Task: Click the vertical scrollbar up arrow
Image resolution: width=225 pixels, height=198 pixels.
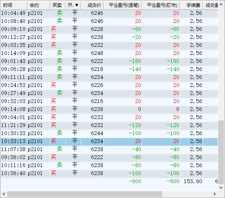Action: click(221, 4)
